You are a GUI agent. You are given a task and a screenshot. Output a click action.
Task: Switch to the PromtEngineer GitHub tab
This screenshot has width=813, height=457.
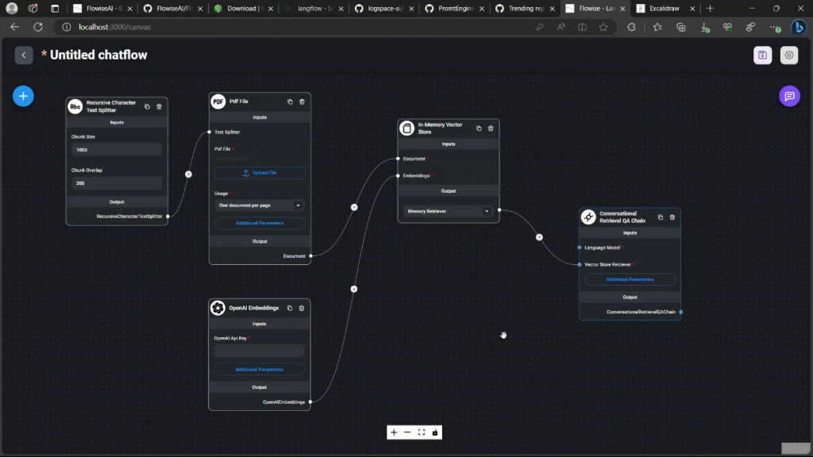tap(455, 8)
